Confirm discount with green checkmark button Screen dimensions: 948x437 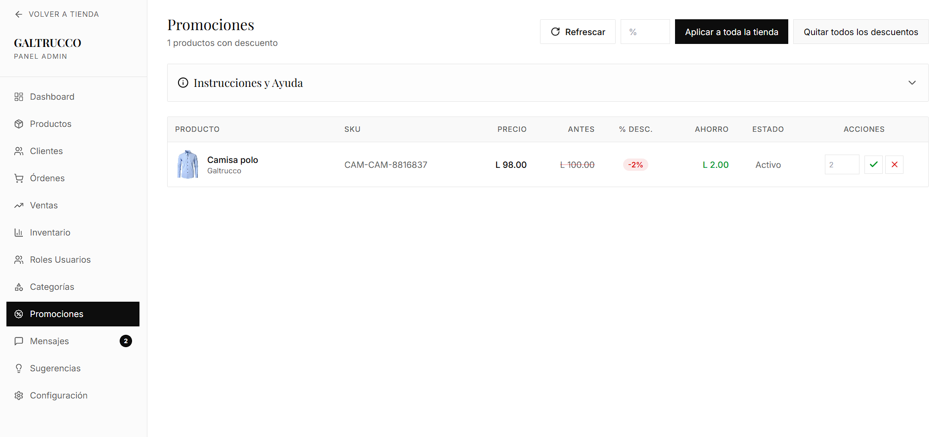tap(873, 164)
